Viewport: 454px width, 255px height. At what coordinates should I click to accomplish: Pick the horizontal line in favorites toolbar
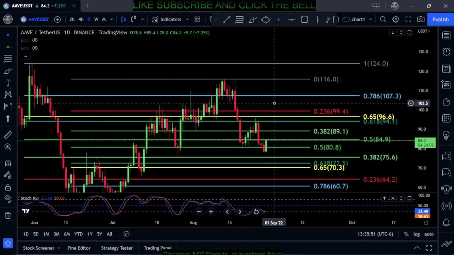pyautogui.click(x=292, y=19)
